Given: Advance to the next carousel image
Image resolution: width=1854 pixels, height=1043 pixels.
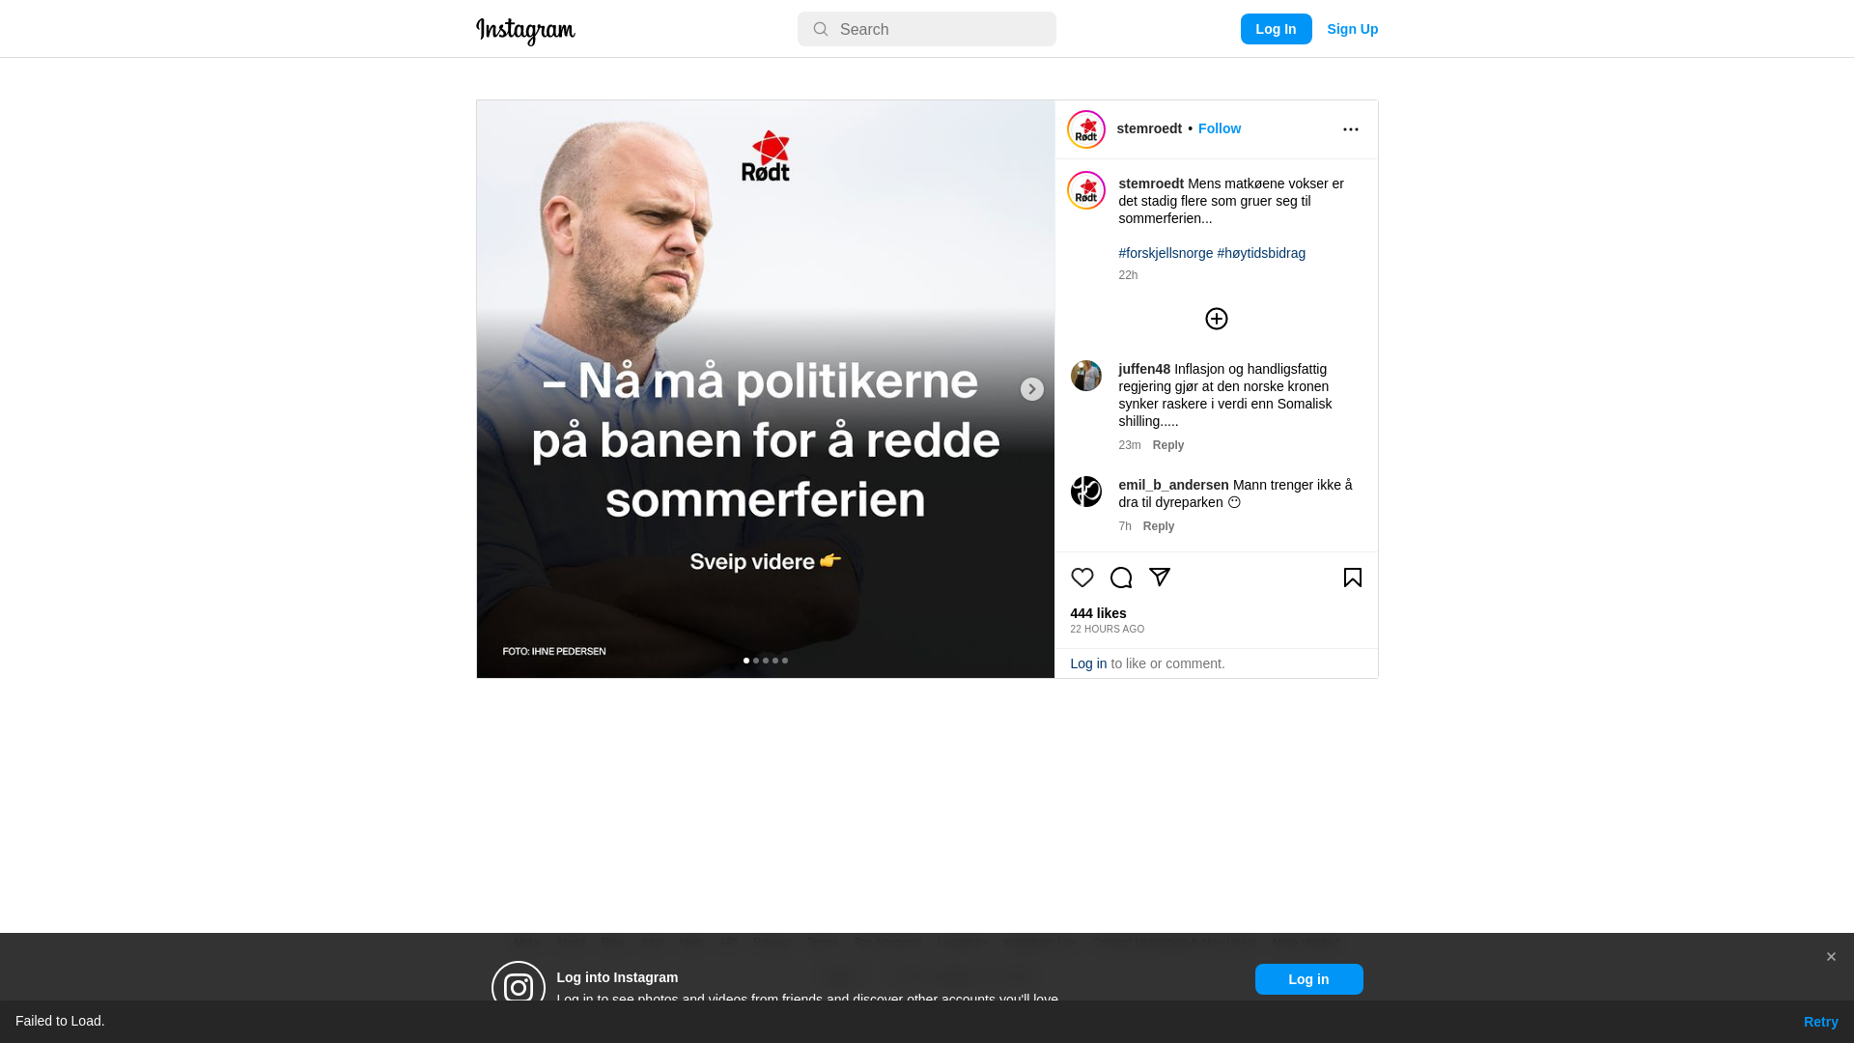Looking at the screenshot, I should coord(1031,389).
